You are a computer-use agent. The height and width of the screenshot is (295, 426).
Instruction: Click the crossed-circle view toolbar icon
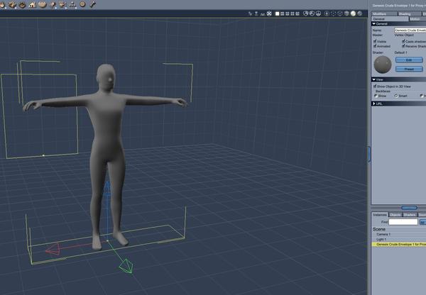coord(269,13)
